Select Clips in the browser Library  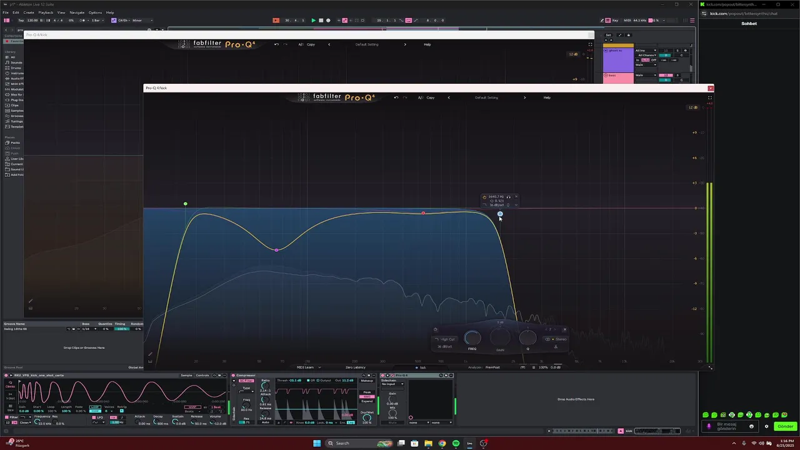click(x=14, y=105)
